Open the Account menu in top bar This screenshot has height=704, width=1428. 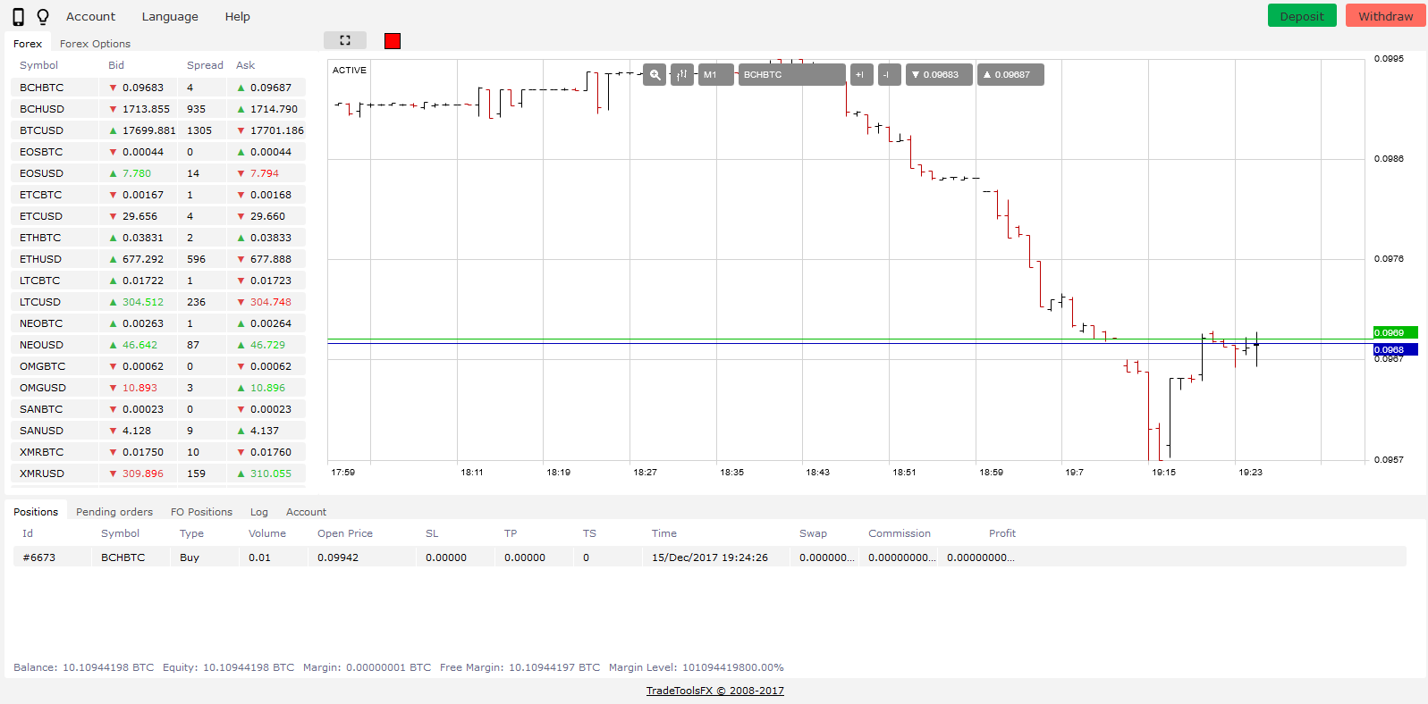pos(90,17)
